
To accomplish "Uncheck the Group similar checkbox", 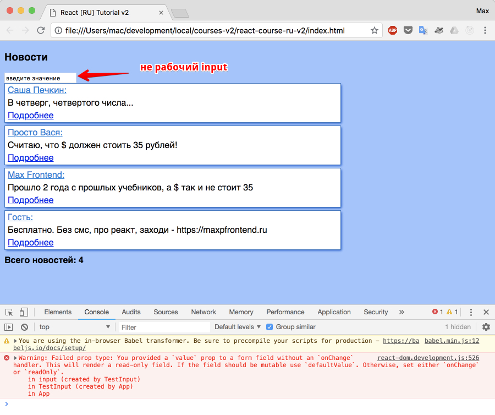I will tap(269, 327).
